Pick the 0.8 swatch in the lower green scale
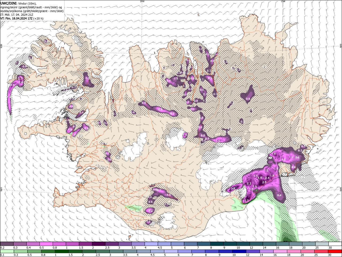Image resolution: width=342 pixels, height=257 pixels. click(x=48, y=251)
